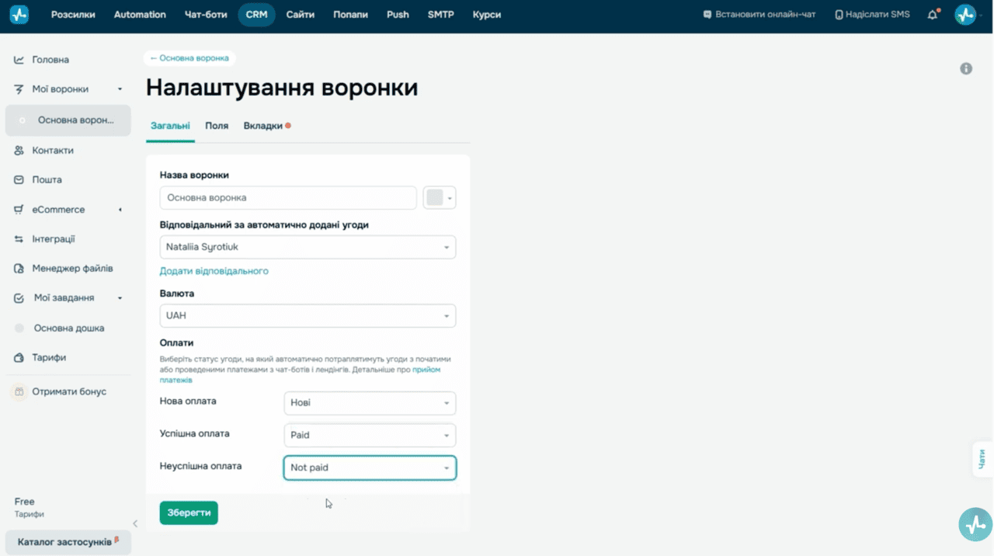Click the eCommerce cart icon

(x=19, y=210)
